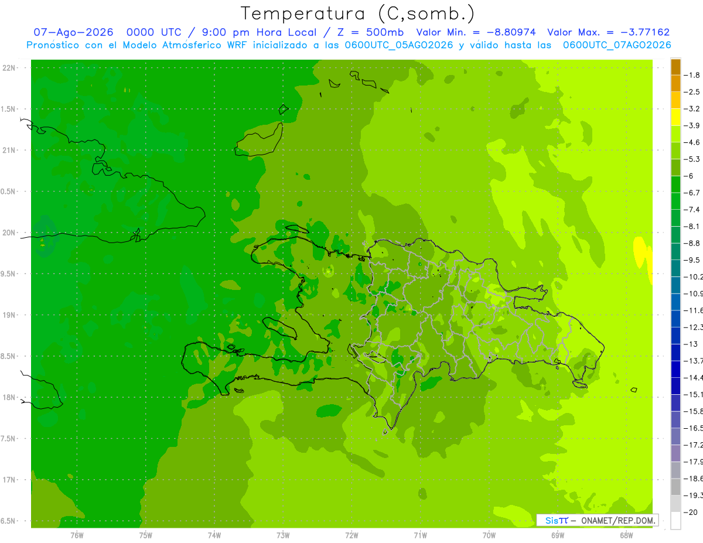Click the "18N" latitude label
The height and width of the screenshot is (543, 703).
click(9, 398)
